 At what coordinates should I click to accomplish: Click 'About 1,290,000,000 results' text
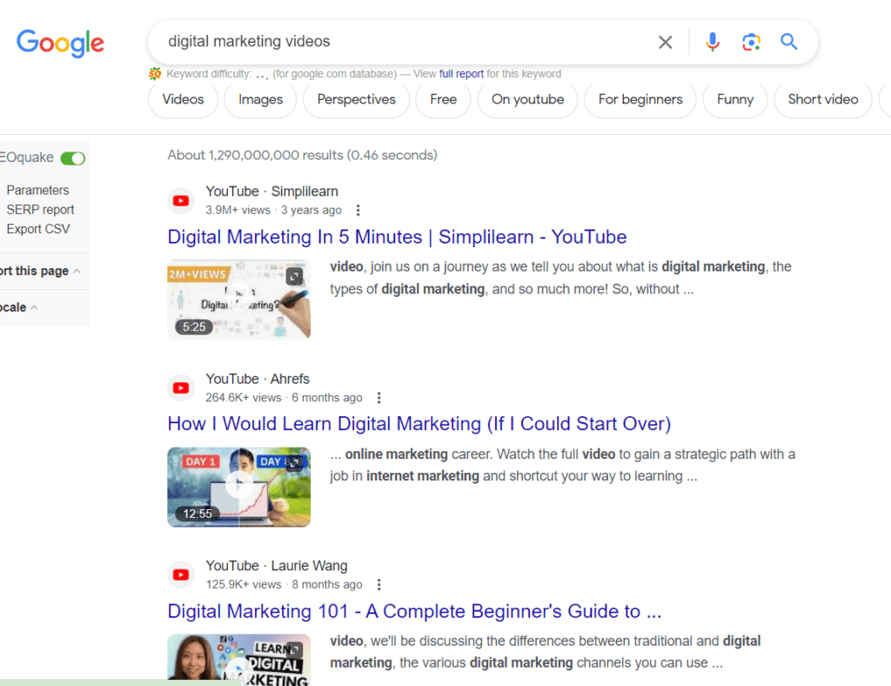pyautogui.click(x=302, y=155)
